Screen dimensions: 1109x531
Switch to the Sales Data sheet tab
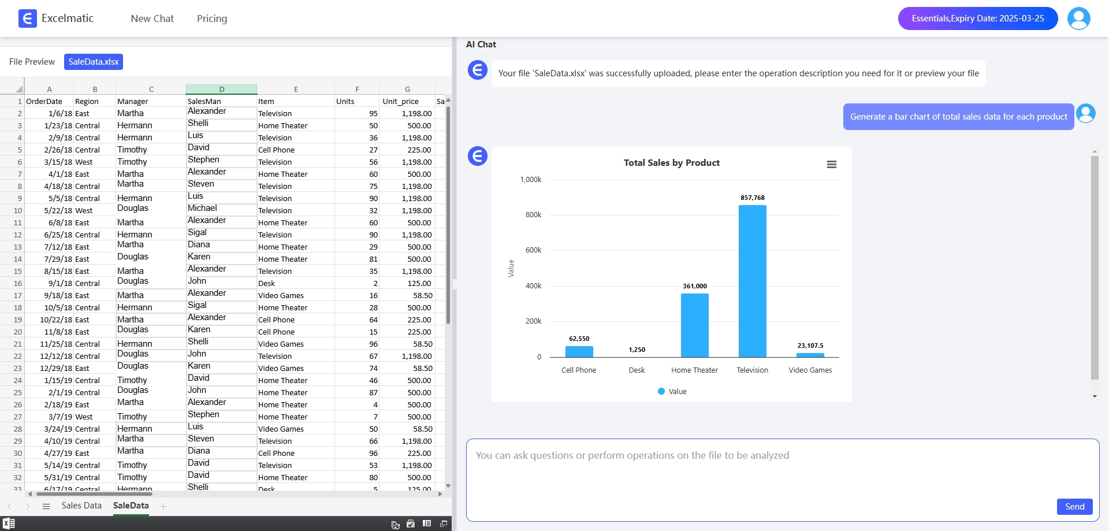(x=81, y=506)
